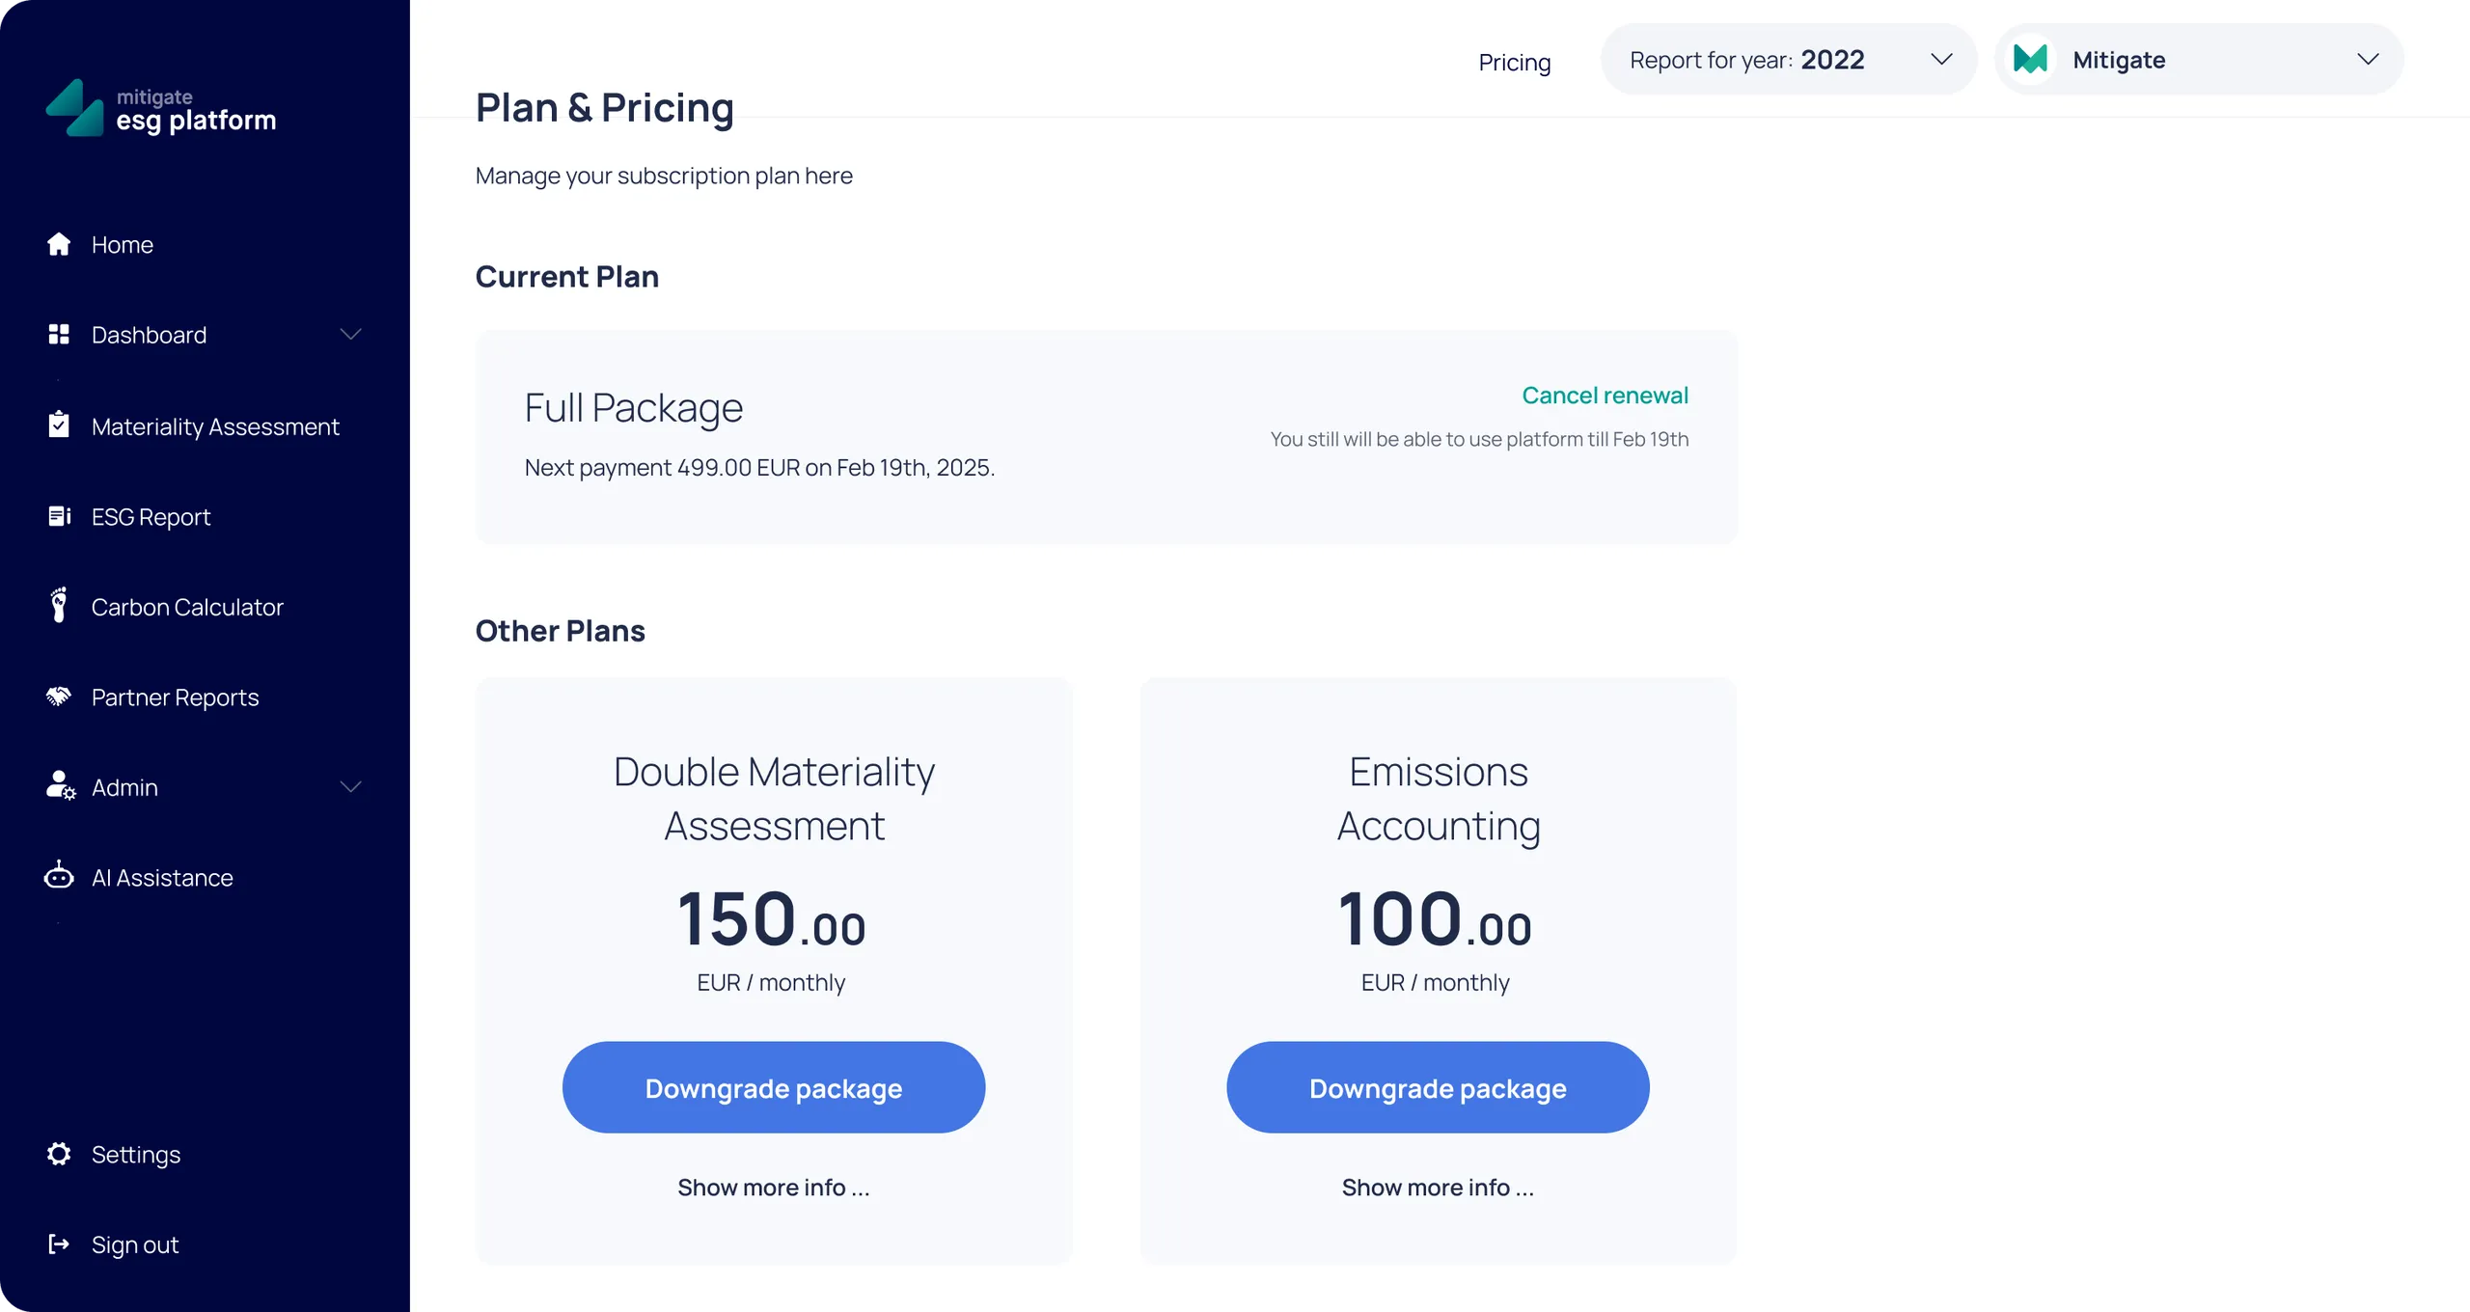Select the Carbon Calculator footprint icon

coord(59,605)
